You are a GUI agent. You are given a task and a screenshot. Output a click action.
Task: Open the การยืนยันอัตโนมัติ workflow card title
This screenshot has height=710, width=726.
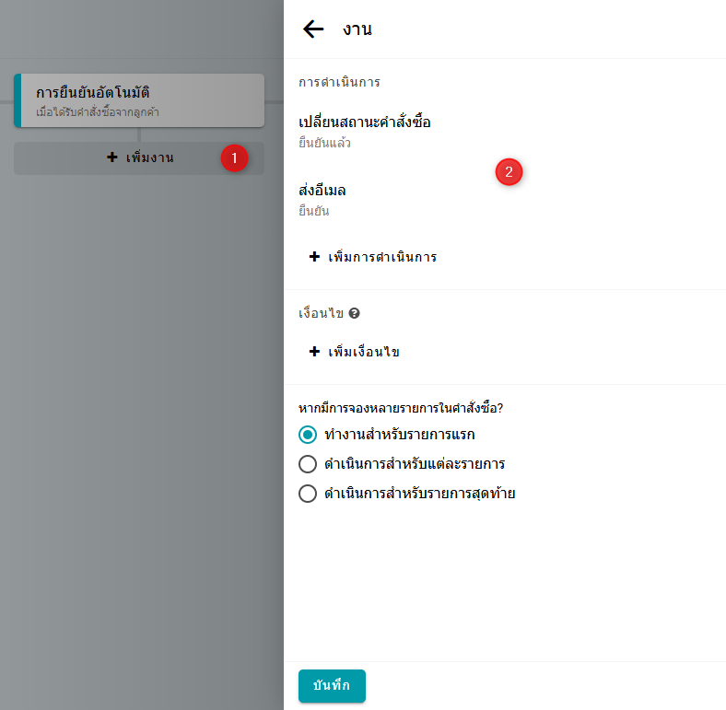[x=93, y=93]
